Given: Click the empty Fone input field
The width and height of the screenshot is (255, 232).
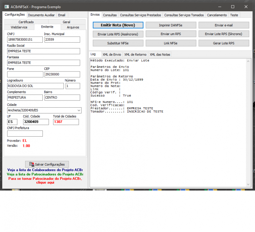Looking at the screenshot, I should (25, 74).
